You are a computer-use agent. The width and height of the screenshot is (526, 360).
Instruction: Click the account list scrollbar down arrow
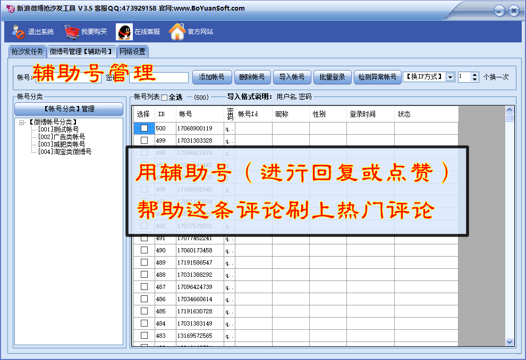click(x=510, y=342)
